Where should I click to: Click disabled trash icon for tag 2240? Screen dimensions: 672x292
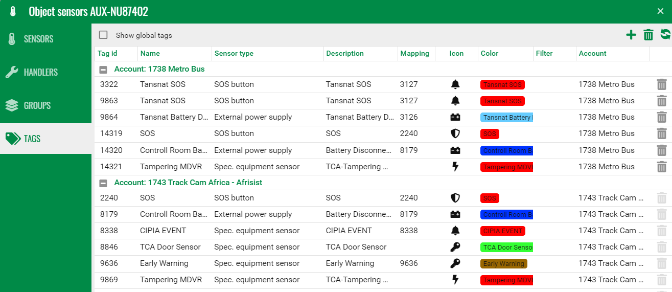(662, 198)
